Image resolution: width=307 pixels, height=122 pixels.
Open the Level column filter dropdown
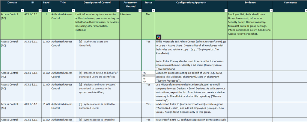(x=49, y=10)
